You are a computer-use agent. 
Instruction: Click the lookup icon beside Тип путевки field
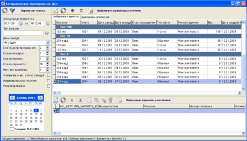click(x=47, y=33)
